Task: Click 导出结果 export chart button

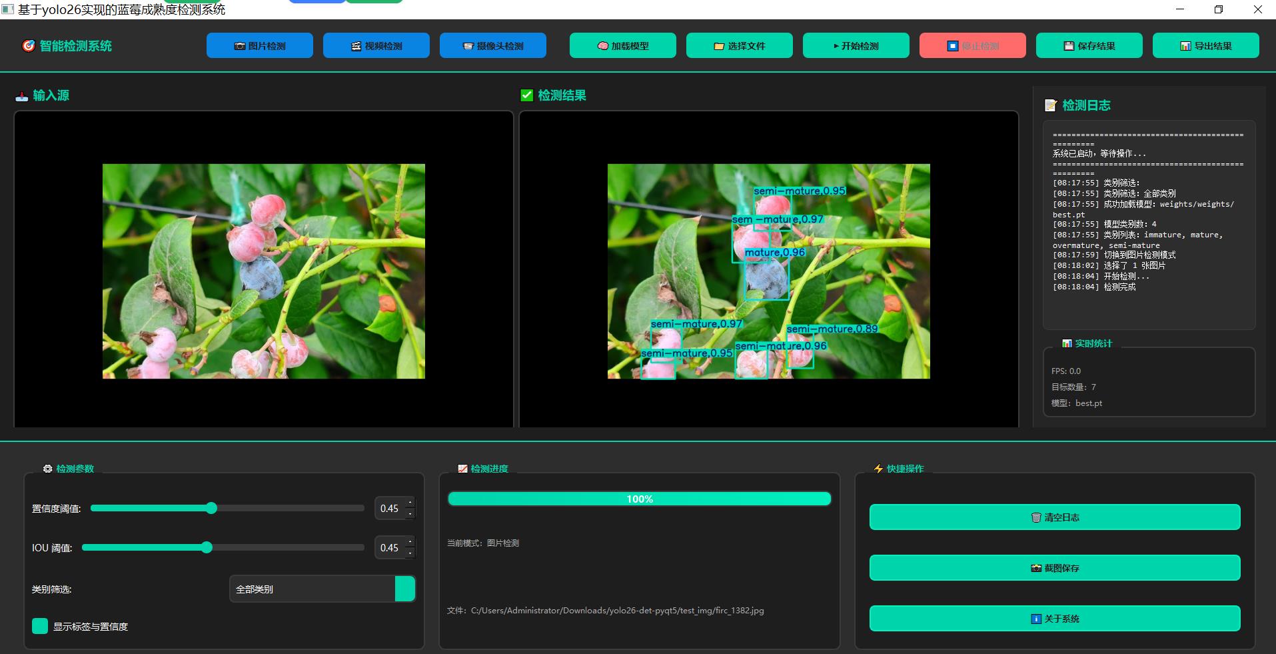Action: [x=1205, y=46]
